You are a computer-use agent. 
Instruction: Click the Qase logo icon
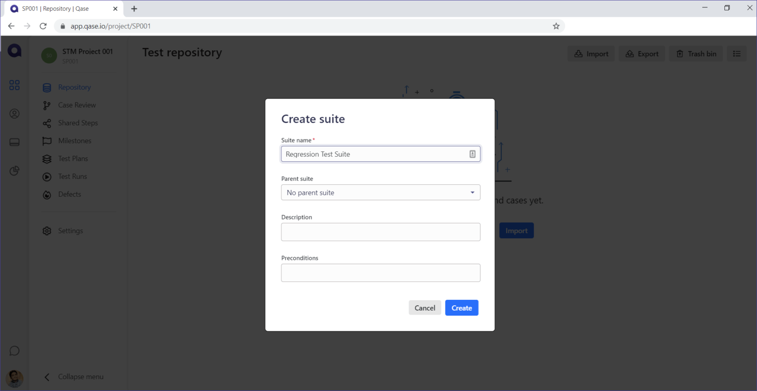click(x=15, y=51)
